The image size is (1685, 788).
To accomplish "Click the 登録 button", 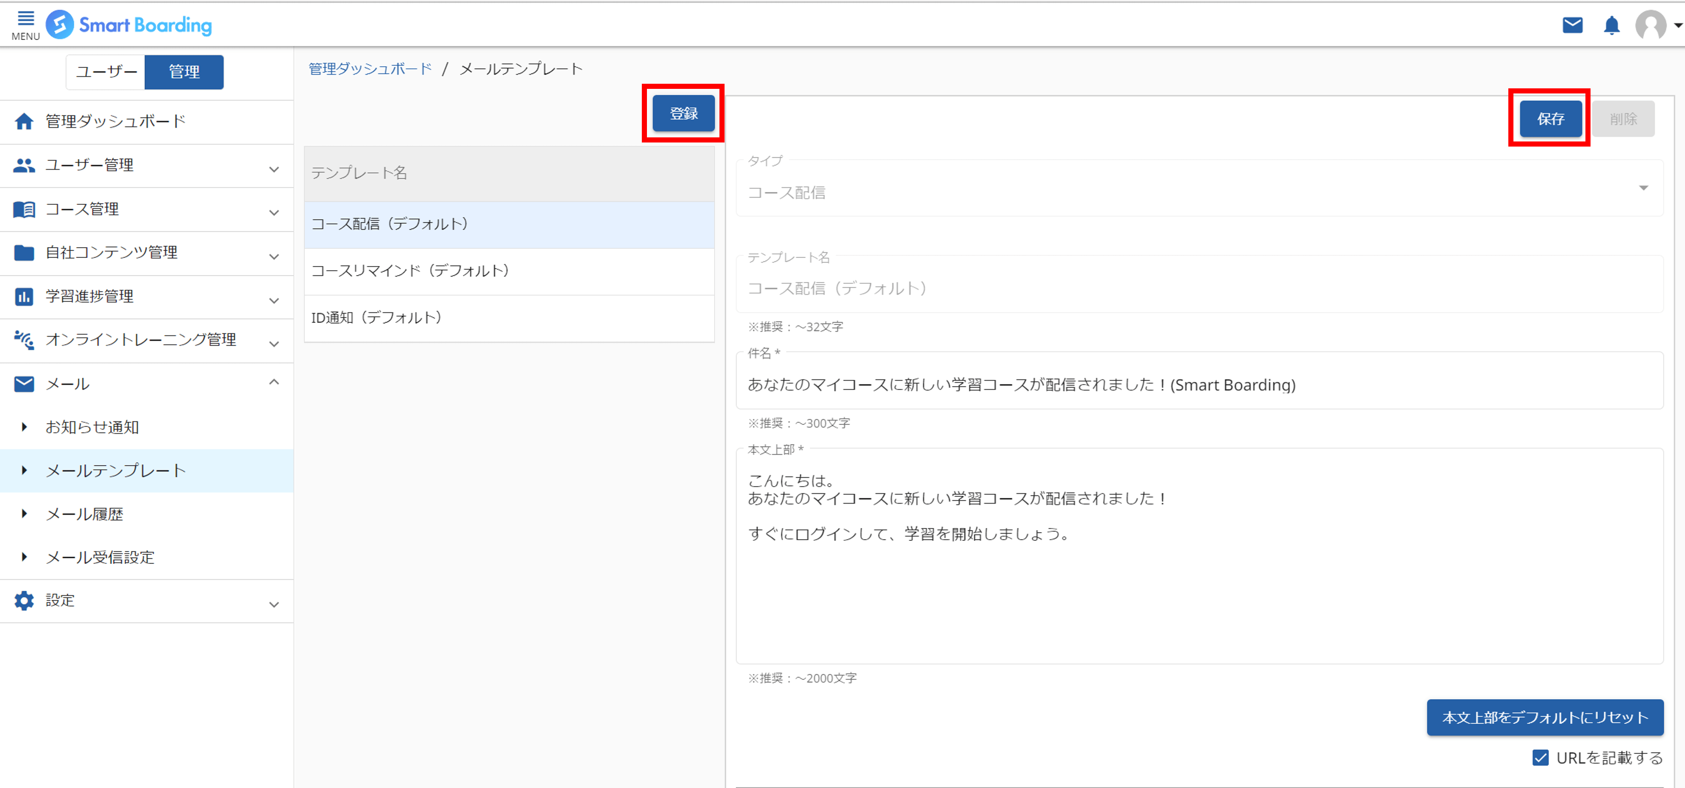I will click(684, 113).
